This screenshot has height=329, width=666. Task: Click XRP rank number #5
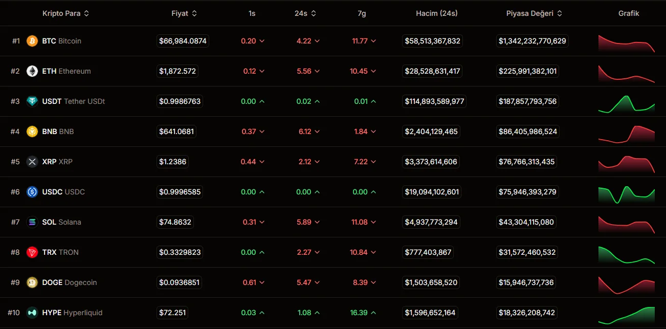[x=15, y=162]
